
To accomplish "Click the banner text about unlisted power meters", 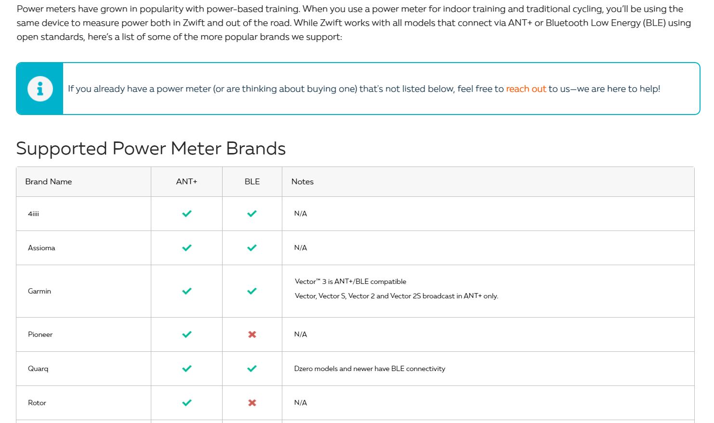I will tap(364, 89).
